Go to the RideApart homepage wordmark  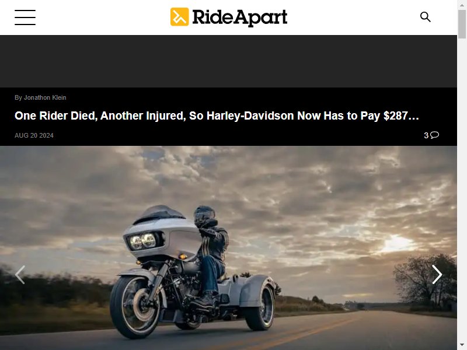(240, 17)
